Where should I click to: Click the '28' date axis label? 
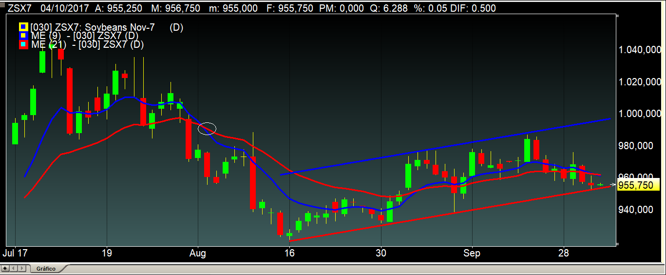pos(564,254)
